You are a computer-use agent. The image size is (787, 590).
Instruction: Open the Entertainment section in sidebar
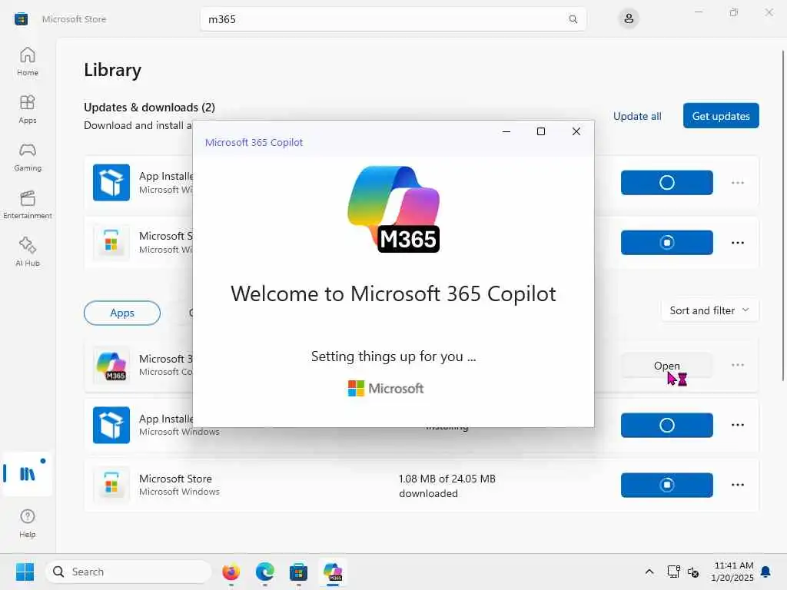(28, 204)
